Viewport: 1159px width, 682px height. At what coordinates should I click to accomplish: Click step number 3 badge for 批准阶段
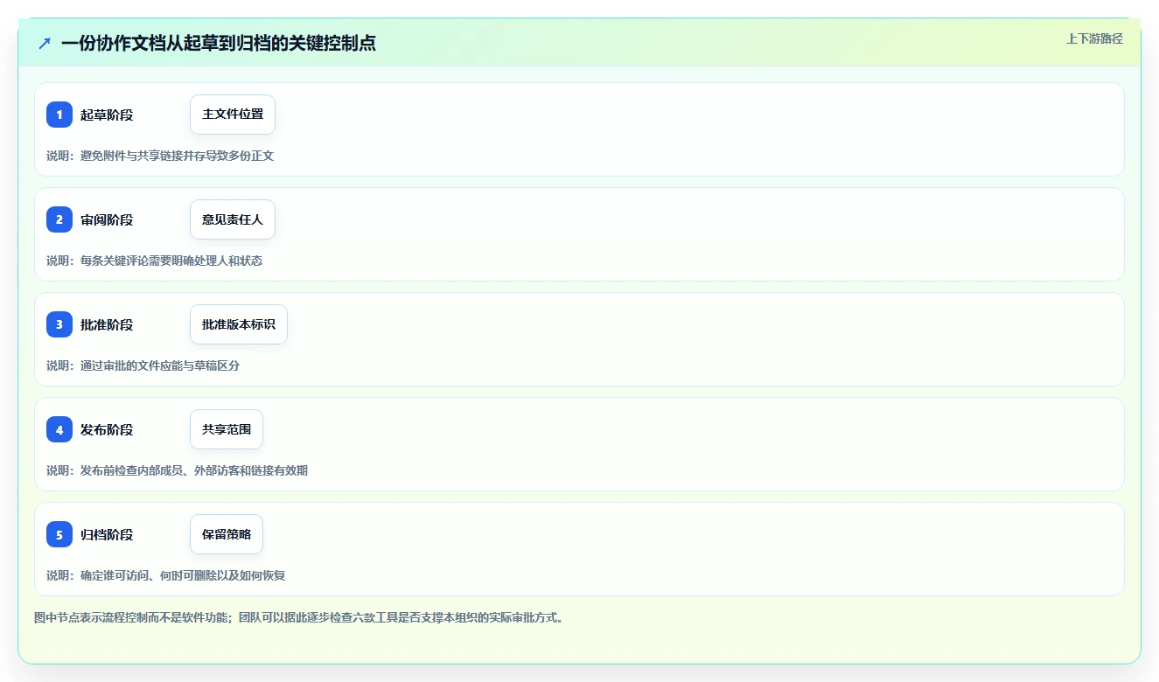59,324
